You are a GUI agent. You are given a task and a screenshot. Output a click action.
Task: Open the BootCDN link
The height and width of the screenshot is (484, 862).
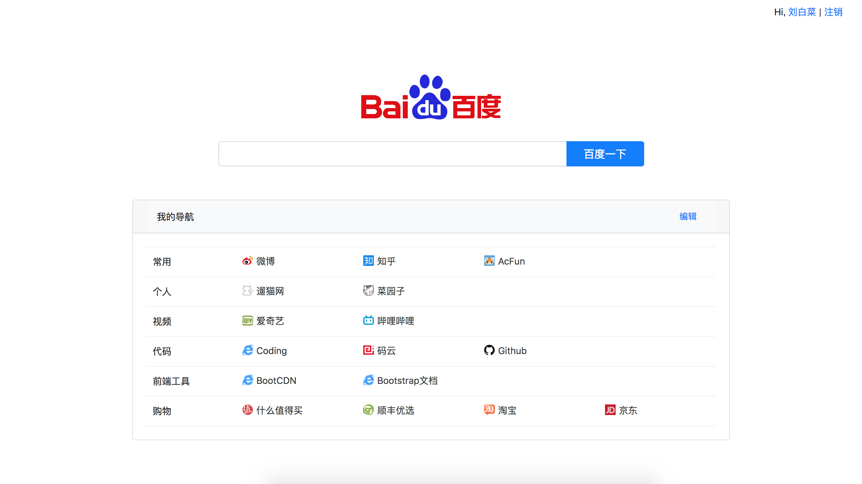pos(276,381)
